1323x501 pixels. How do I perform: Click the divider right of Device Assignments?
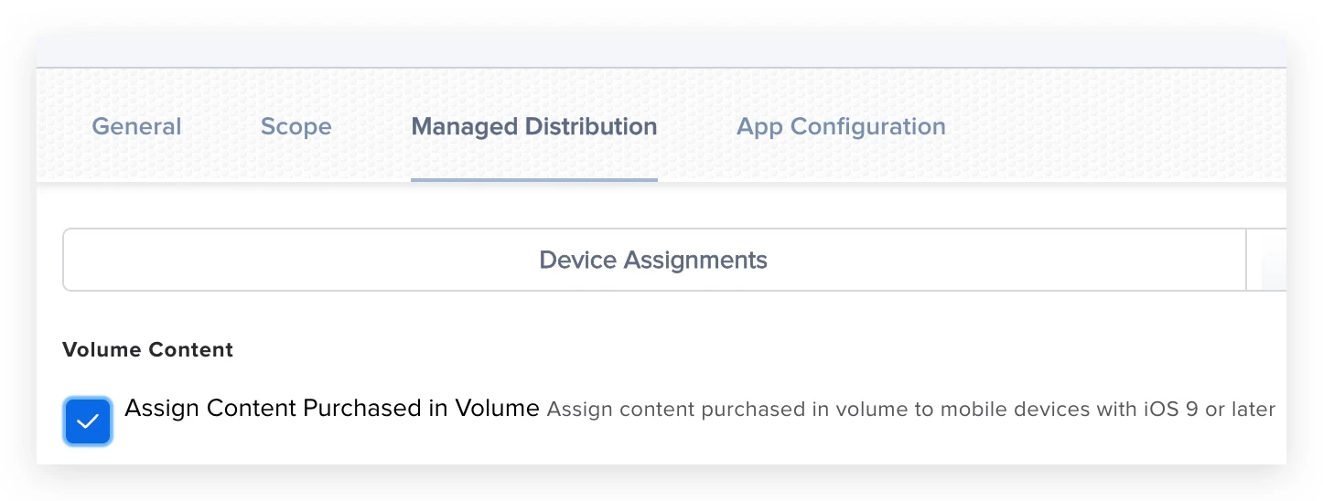click(1246, 260)
